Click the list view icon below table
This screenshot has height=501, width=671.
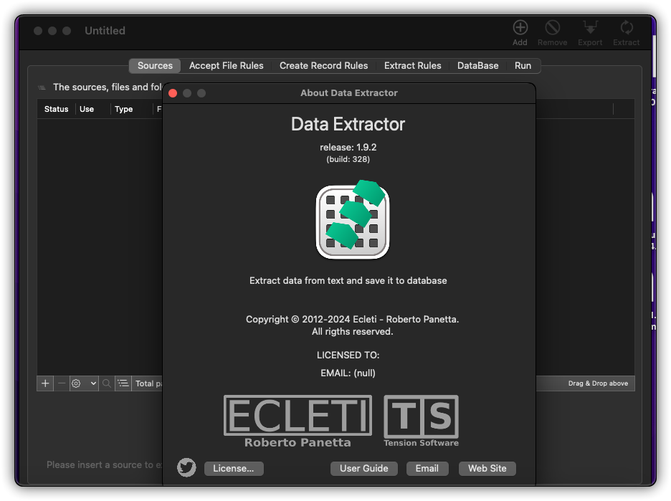pos(123,383)
